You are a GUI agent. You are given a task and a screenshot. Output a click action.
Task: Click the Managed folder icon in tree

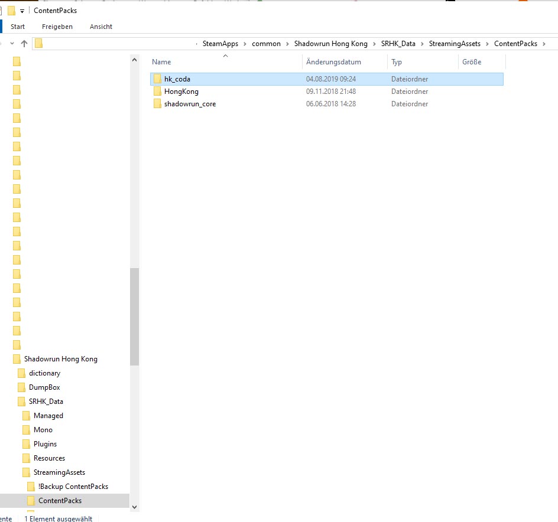pyautogui.click(x=26, y=416)
